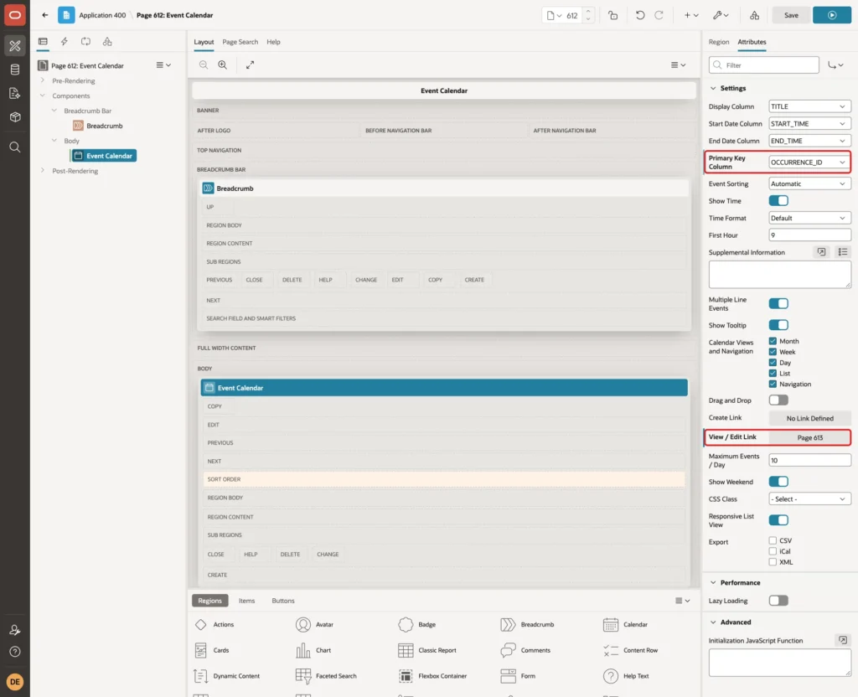Click the Create Link No Link Defined button
The width and height of the screenshot is (858, 697).
[810, 418]
